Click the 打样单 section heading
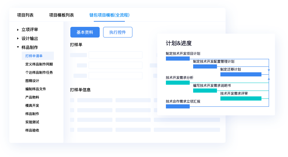The image size is (288, 157). pyautogui.click(x=76, y=44)
